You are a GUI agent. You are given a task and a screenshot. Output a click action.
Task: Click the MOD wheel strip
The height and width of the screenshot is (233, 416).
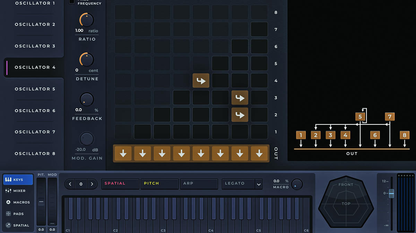coord(52,202)
